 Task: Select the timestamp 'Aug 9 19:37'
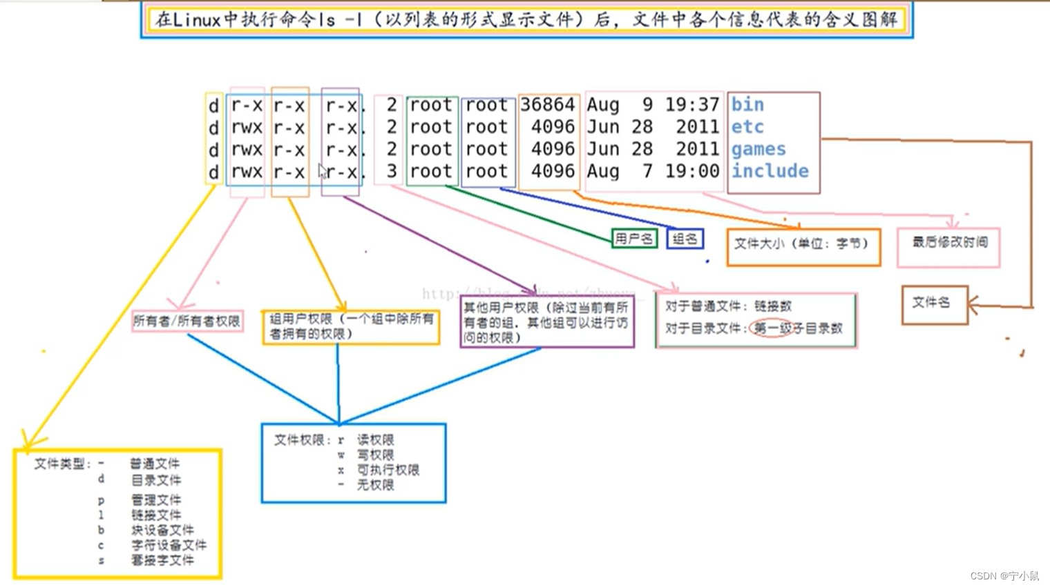tap(653, 105)
